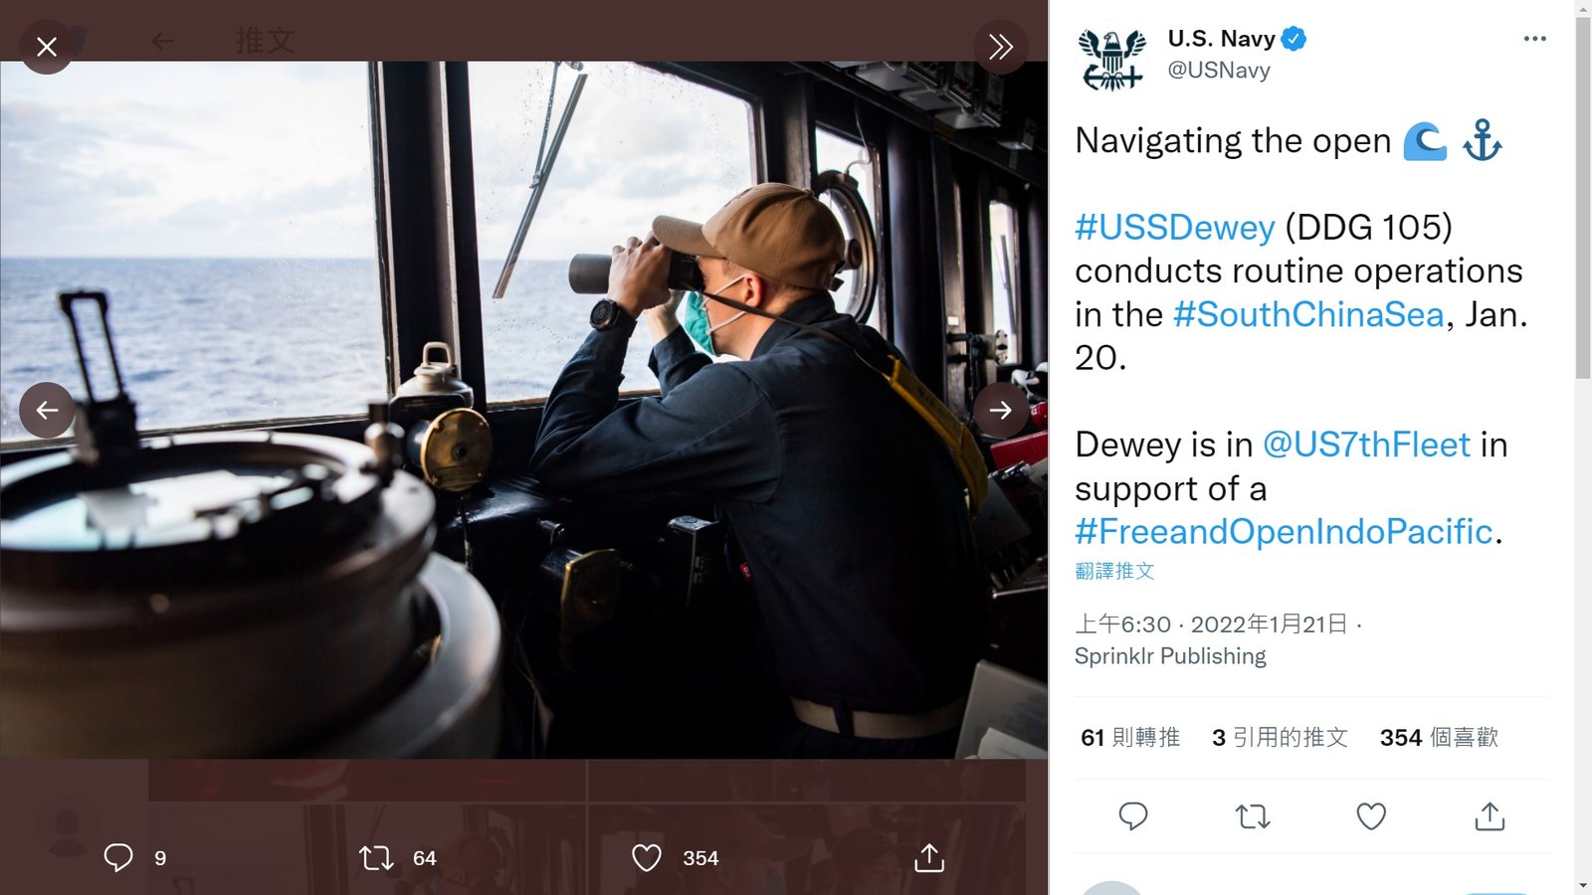Close the photo viewer with X
This screenshot has width=1592, height=895.
coord(47,47)
